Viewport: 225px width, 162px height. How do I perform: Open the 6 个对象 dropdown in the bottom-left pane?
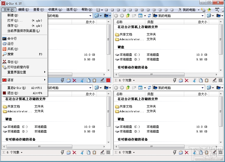point(22,152)
